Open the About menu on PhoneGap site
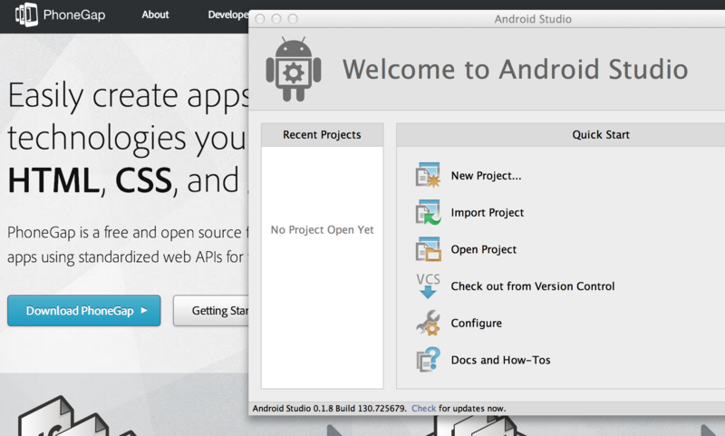The height and width of the screenshot is (436, 725). point(155,15)
